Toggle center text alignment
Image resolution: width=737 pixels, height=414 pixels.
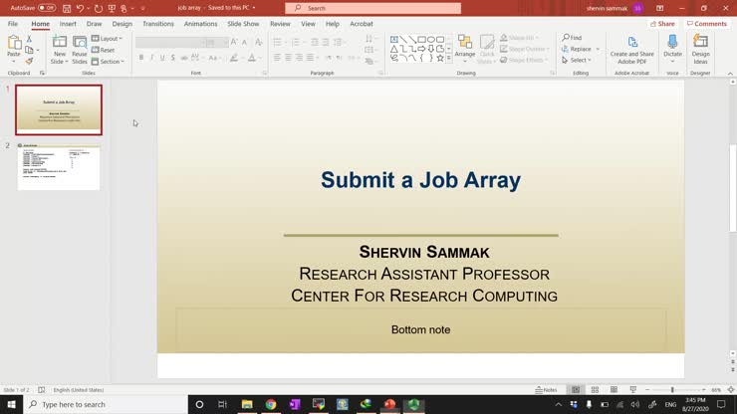288,58
